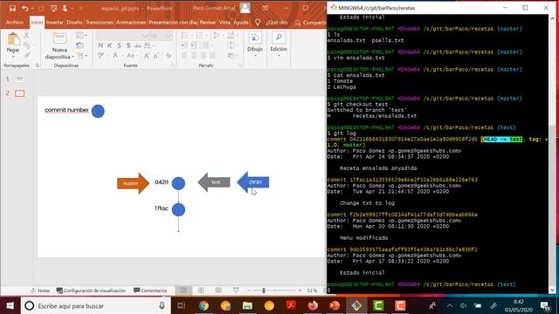This screenshot has width=559, height=314.
Task: Switch to Normal view in status bar
Action: coord(183,290)
